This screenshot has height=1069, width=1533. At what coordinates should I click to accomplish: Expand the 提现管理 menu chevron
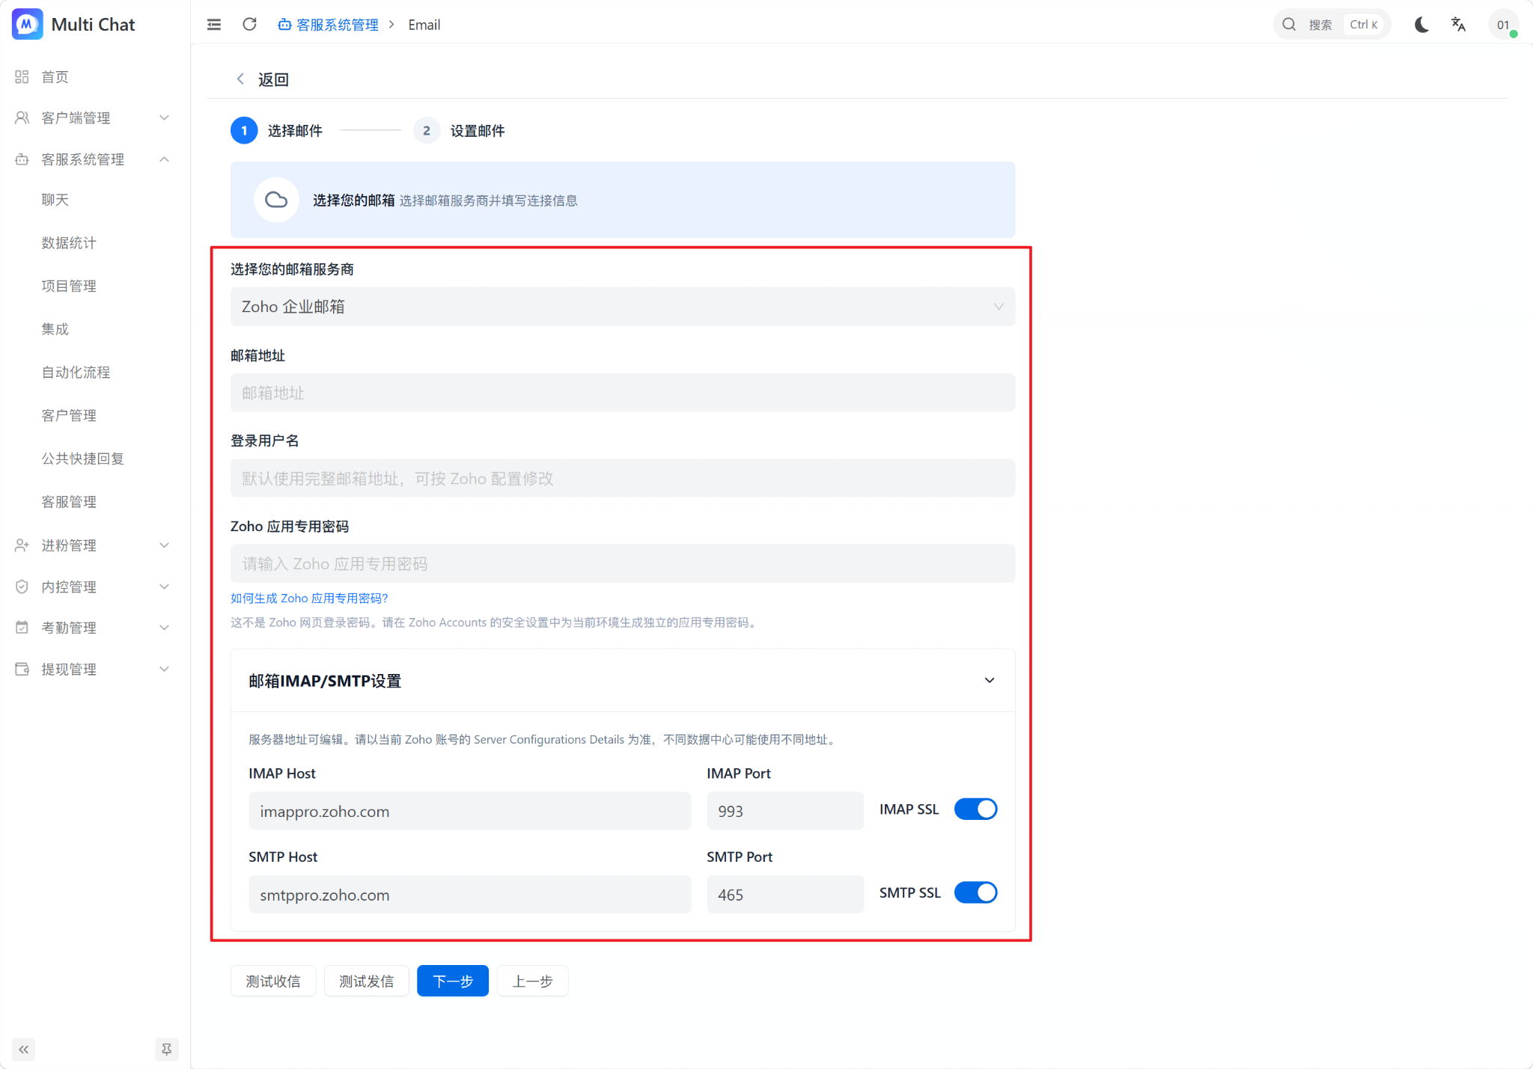(x=165, y=669)
